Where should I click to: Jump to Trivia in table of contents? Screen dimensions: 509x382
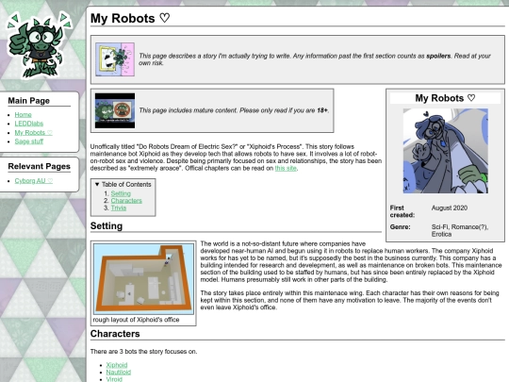[119, 208]
